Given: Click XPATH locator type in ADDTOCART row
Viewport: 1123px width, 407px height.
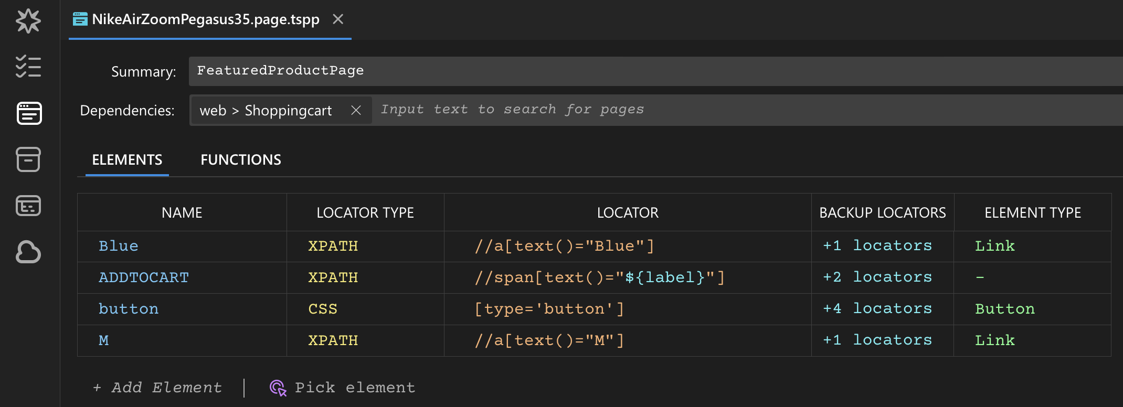Looking at the screenshot, I should click(x=333, y=277).
